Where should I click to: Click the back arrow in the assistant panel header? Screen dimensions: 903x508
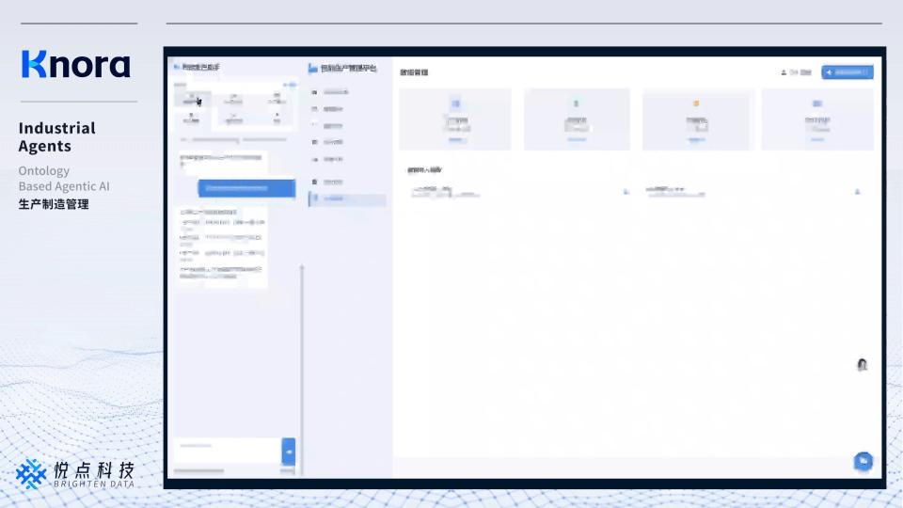177,68
